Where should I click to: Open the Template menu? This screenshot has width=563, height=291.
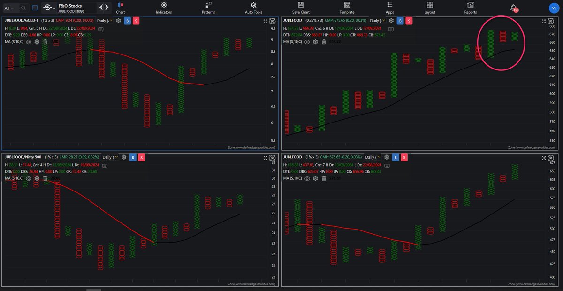click(347, 8)
